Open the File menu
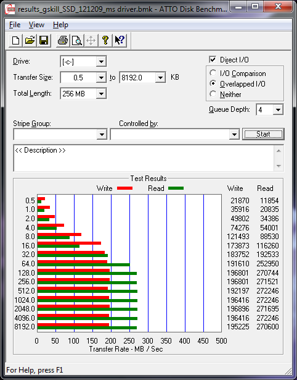The height and width of the screenshot is (380, 297). pyautogui.click(x=15, y=25)
